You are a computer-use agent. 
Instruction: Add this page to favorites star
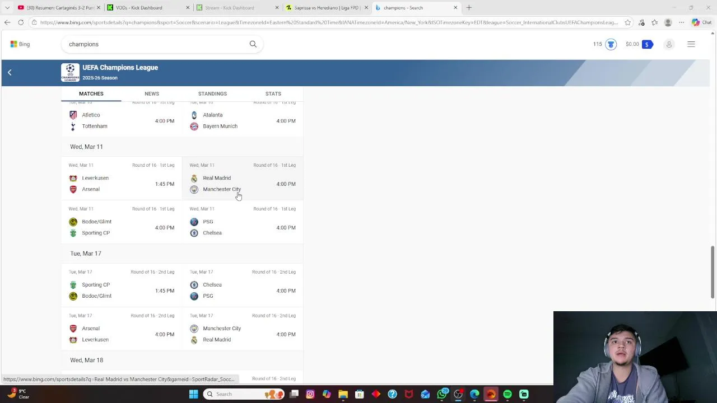(x=627, y=22)
